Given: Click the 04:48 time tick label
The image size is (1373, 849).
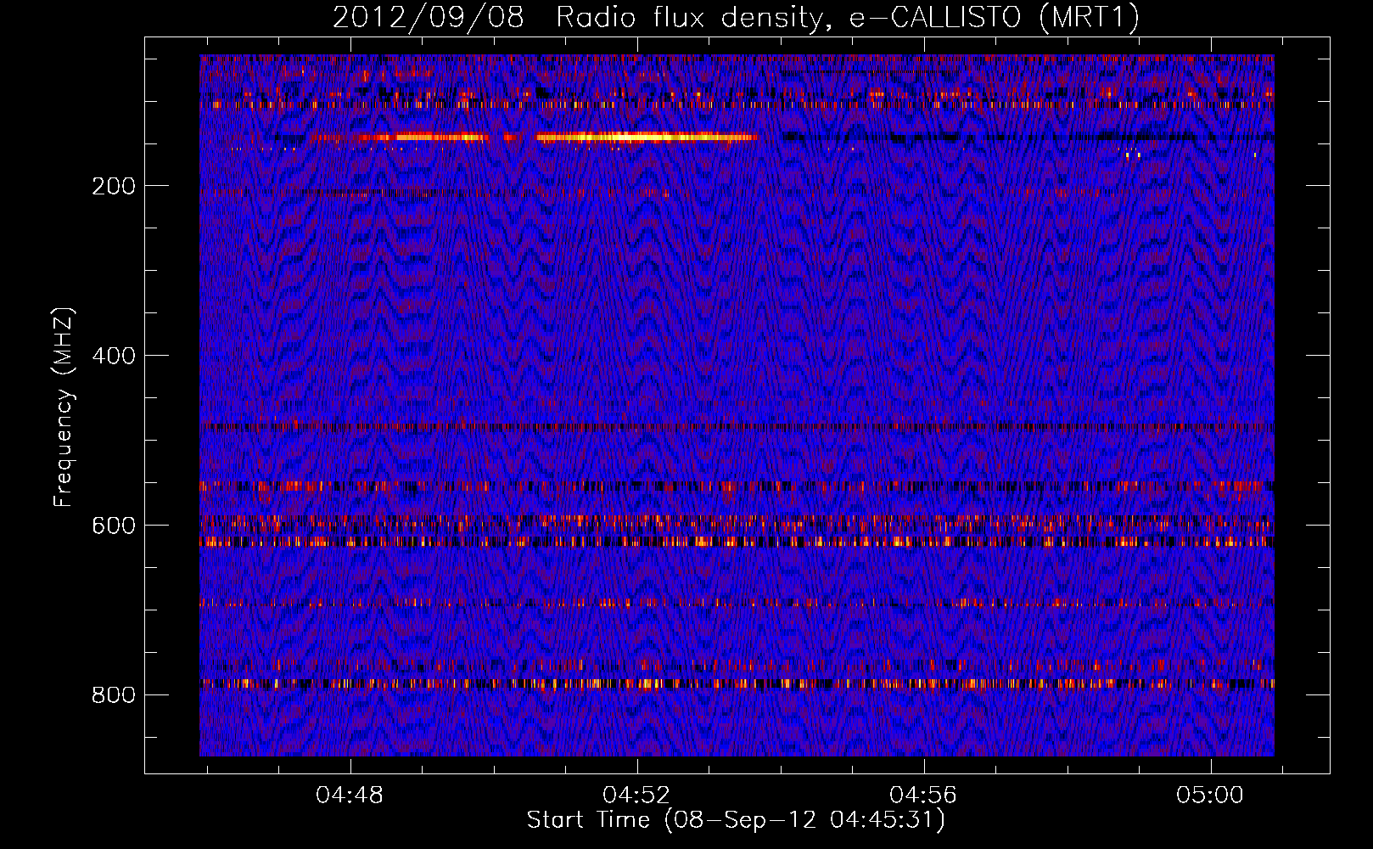Looking at the screenshot, I should click(x=350, y=796).
